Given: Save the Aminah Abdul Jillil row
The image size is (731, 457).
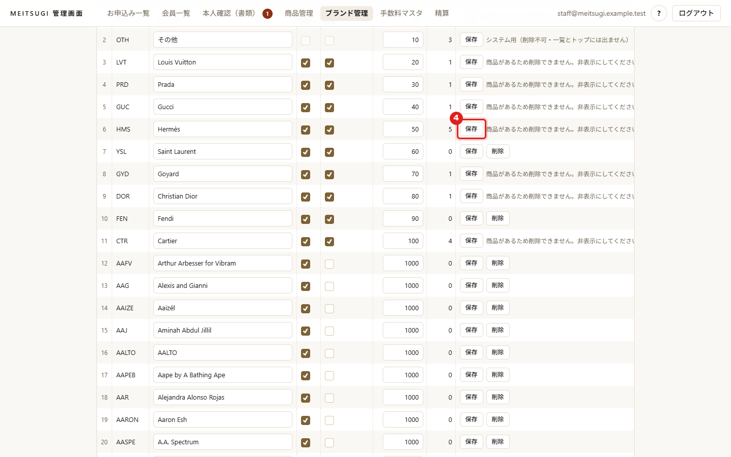Looking at the screenshot, I should pos(472,330).
